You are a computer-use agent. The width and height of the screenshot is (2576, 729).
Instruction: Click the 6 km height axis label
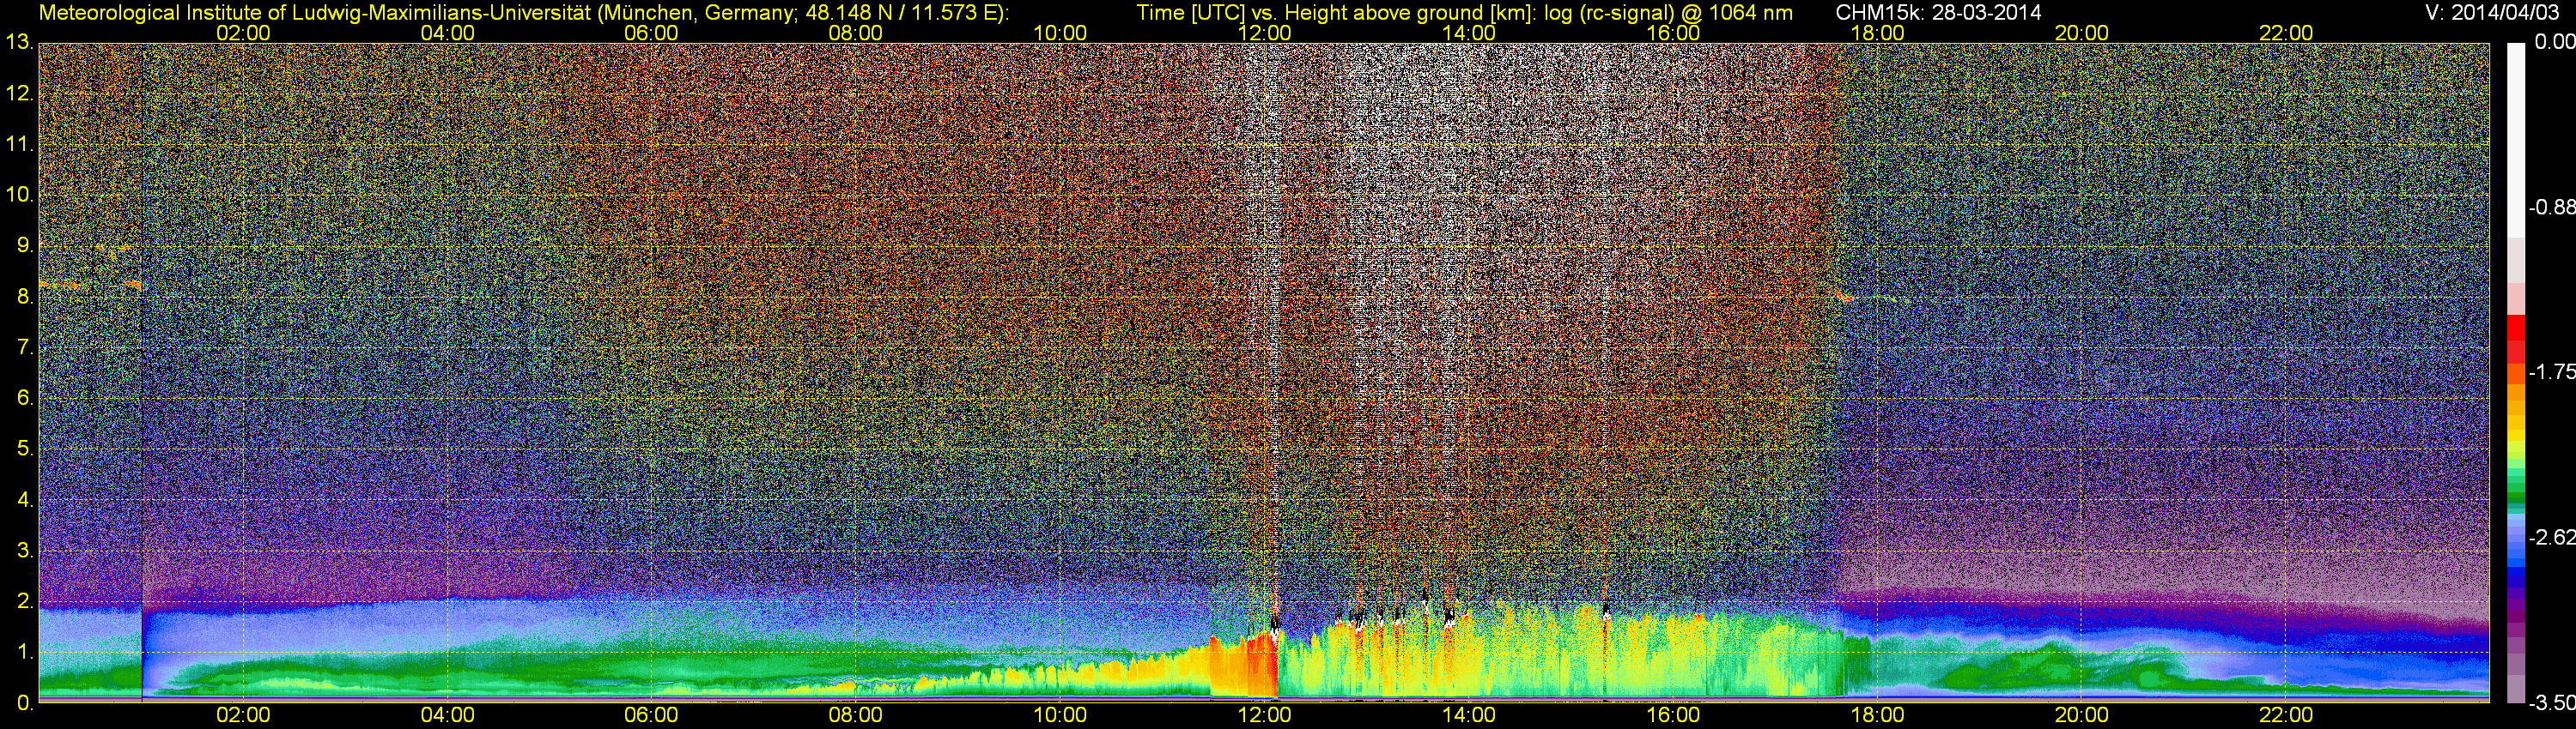coord(25,399)
